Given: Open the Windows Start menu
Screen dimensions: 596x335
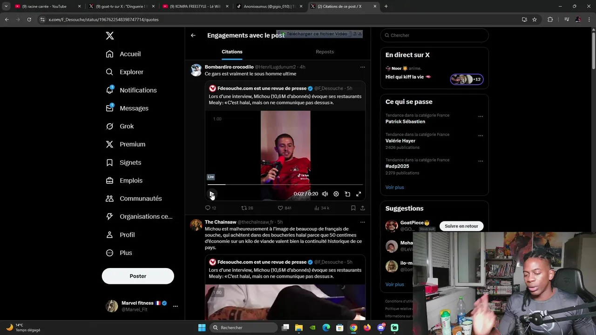Looking at the screenshot, I should tap(202, 328).
